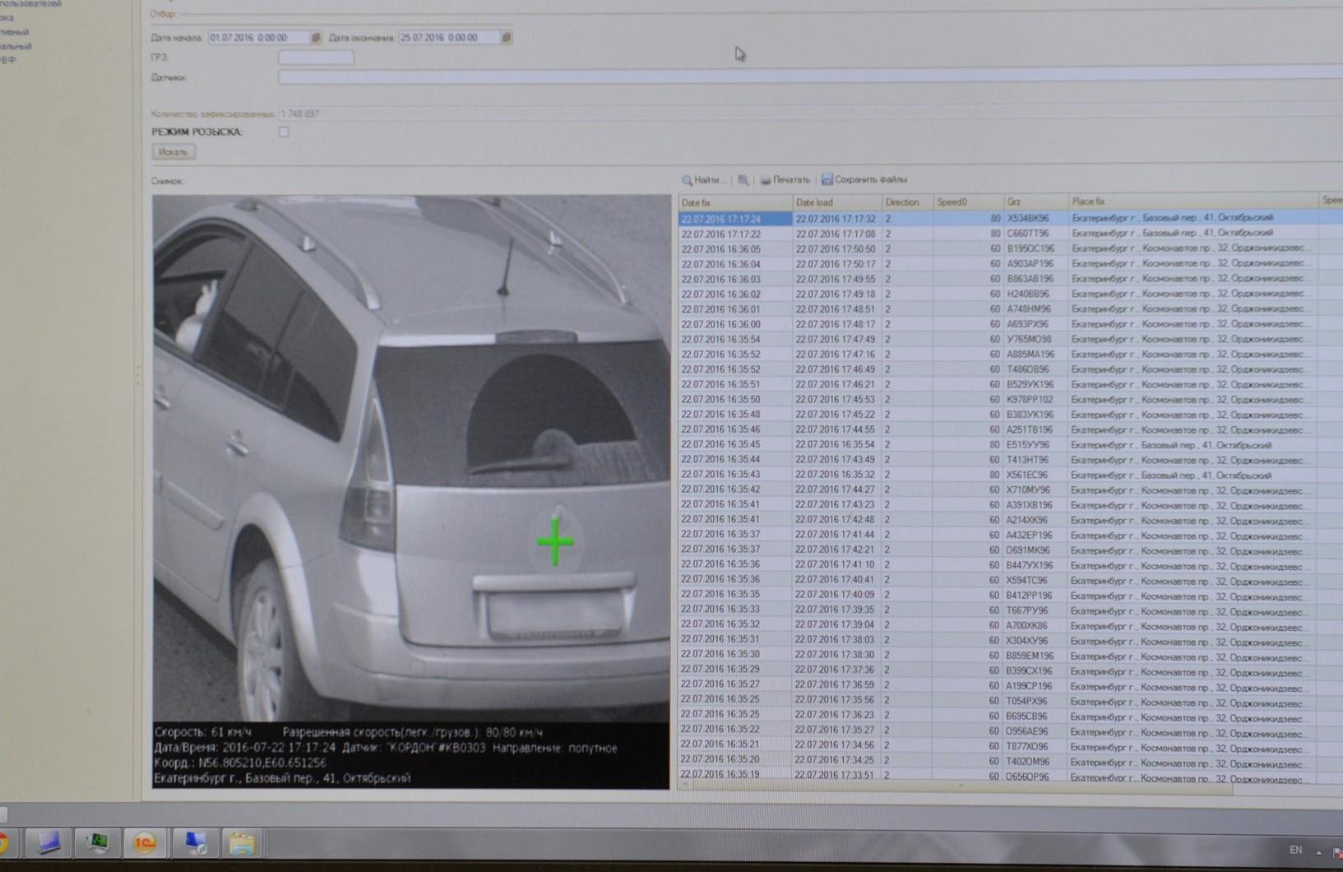This screenshot has height=872, width=1343.
Task: Click the Сохранить файлы floppy disk icon
Action: [x=827, y=179]
